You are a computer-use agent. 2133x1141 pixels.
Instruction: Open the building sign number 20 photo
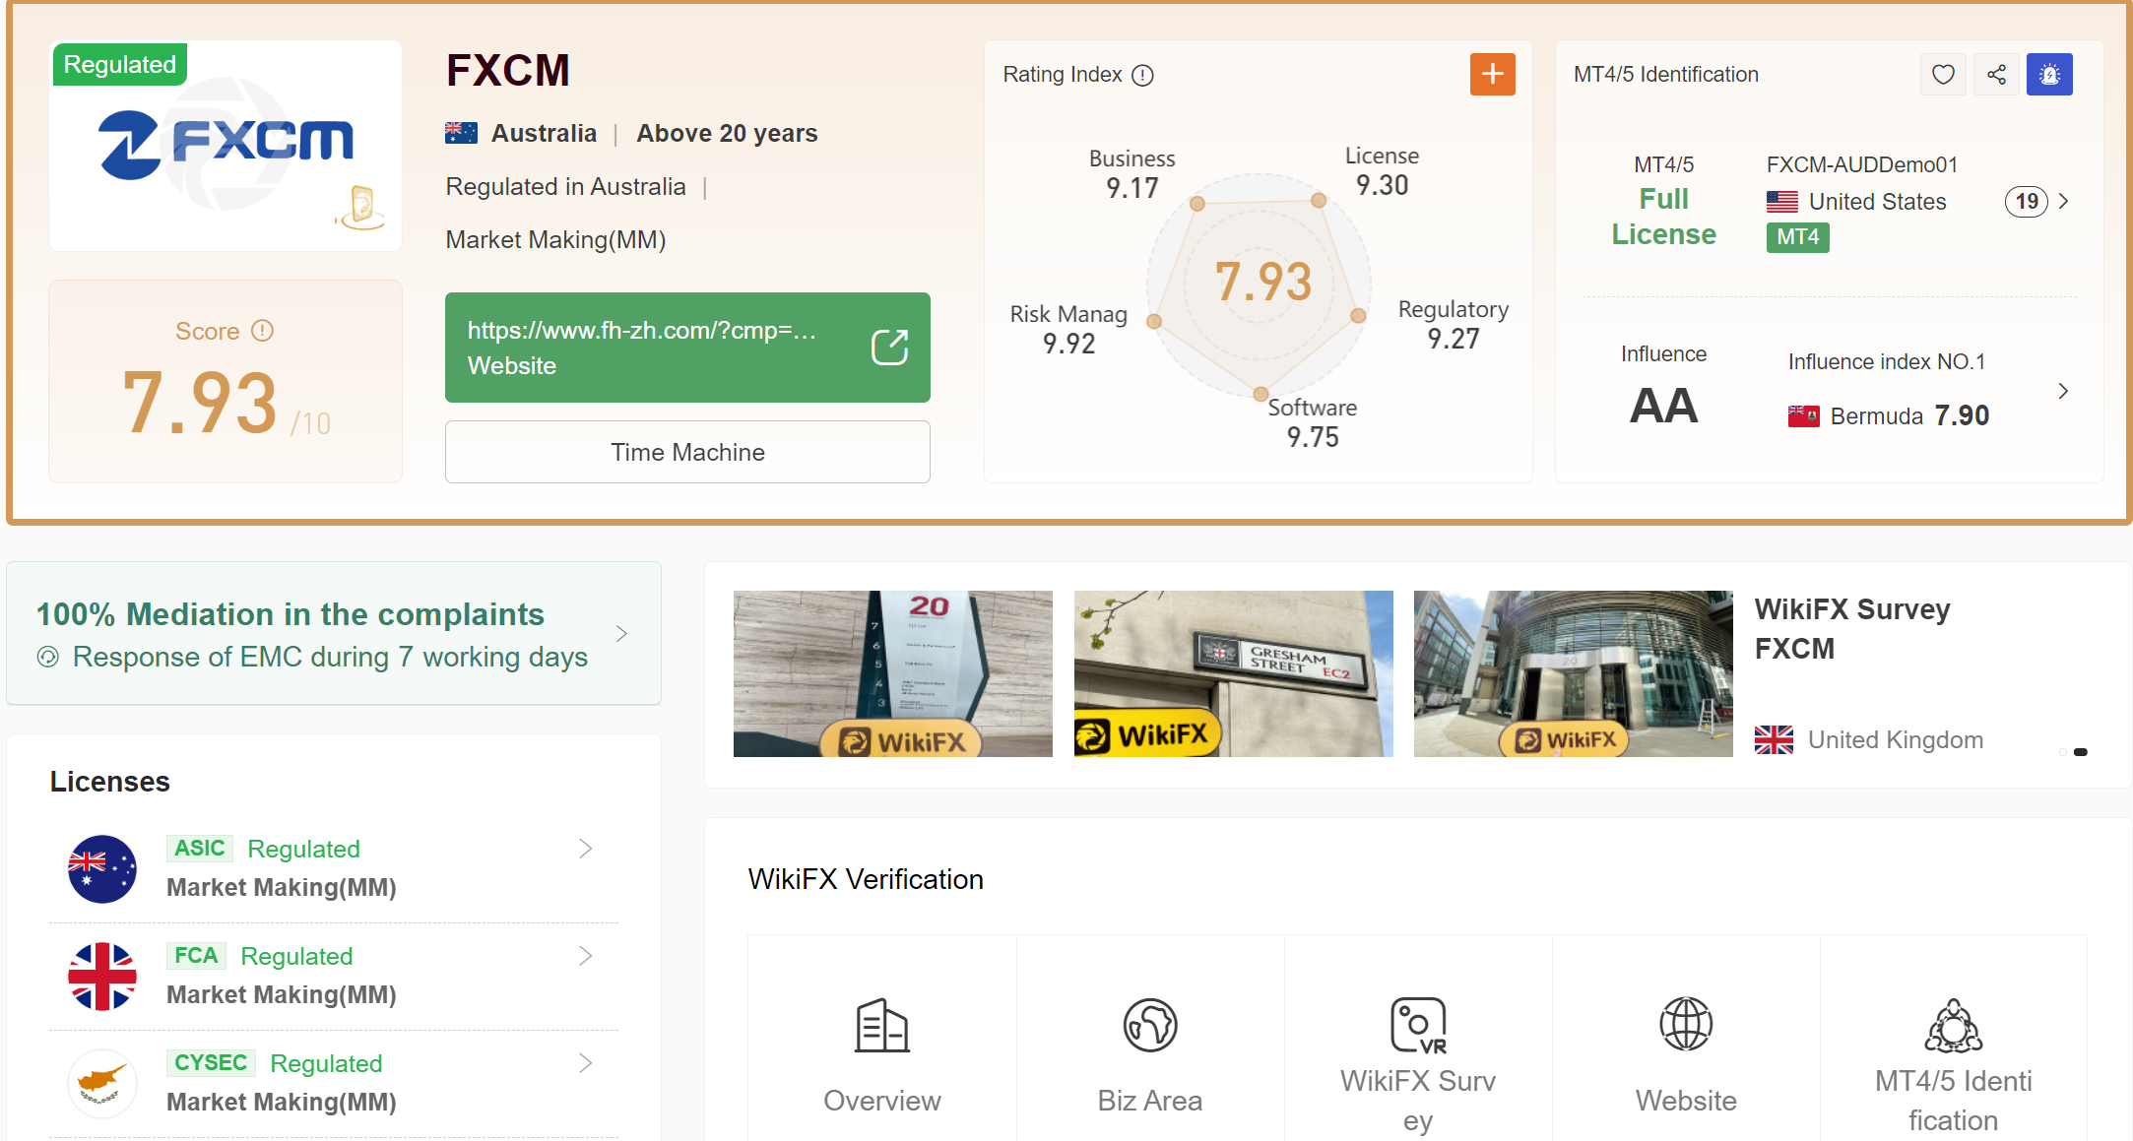click(893, 674)
